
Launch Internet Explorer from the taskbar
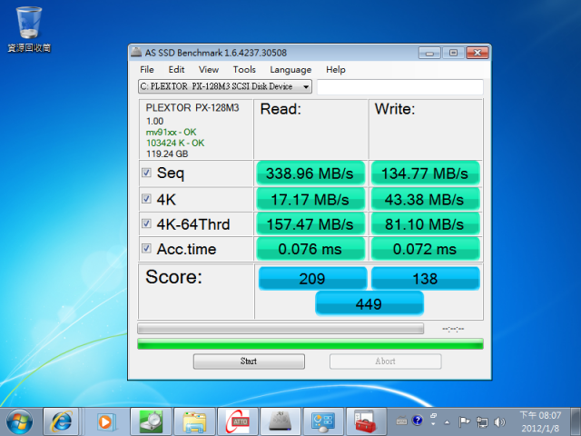(x=61, y=421)
